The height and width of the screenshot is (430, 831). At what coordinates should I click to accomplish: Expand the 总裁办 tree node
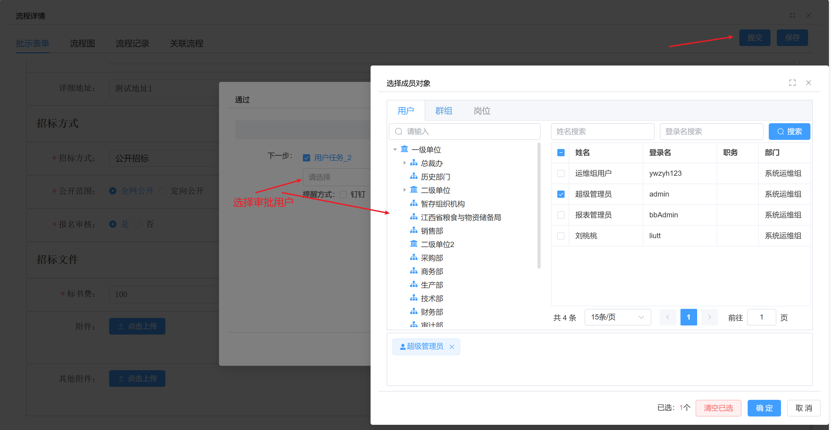click(404, 163)
